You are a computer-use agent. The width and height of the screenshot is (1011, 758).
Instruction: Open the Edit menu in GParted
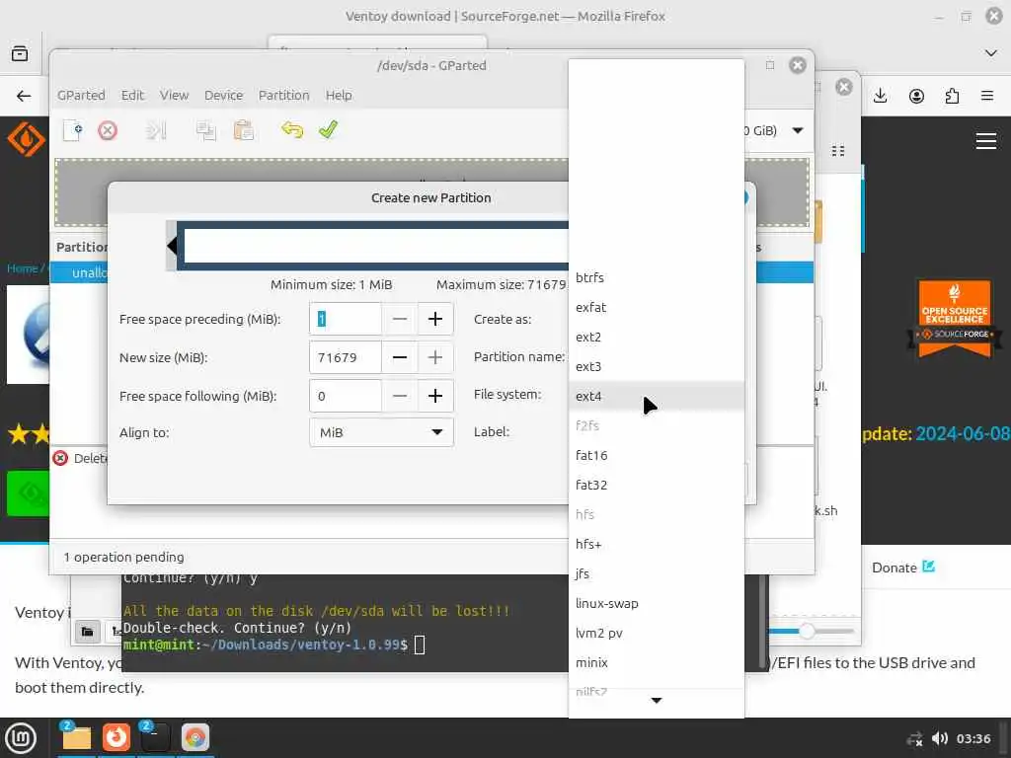click(x=132, y=96)
